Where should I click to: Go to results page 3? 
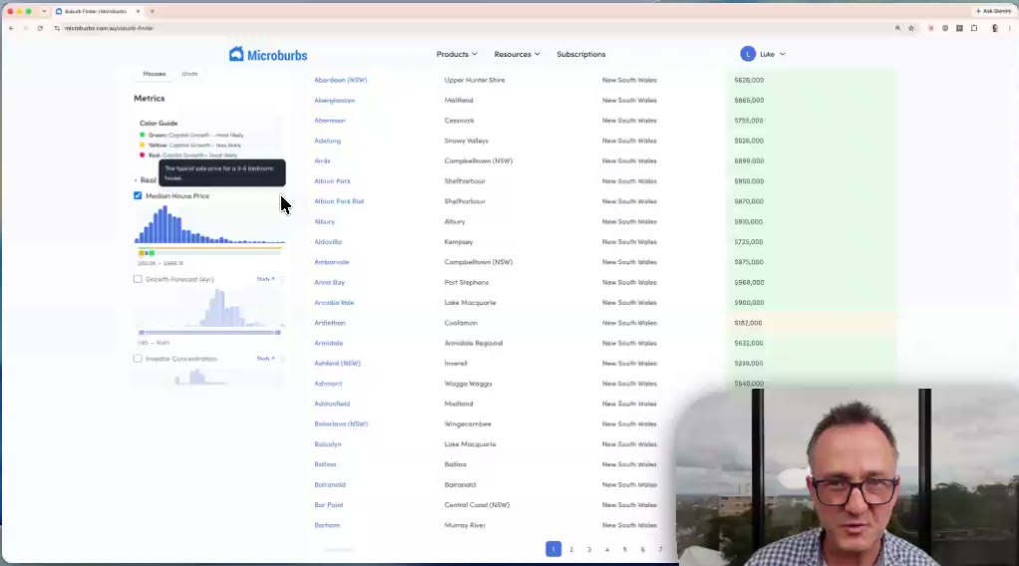pos(589,549)
